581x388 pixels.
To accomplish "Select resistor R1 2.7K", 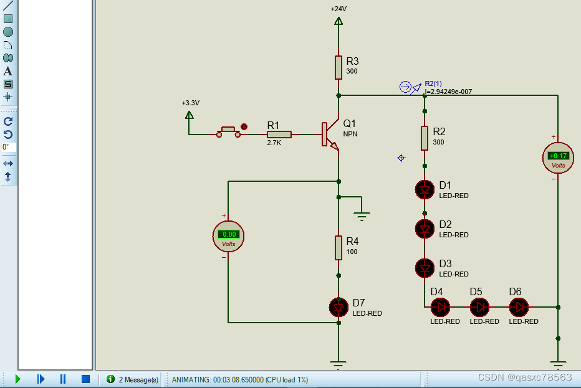I will pyautogui.click(x=279, y=135).
